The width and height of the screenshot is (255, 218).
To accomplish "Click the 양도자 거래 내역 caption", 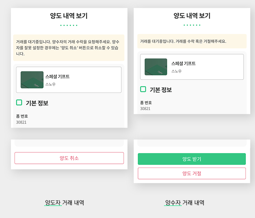I will 64,203.
